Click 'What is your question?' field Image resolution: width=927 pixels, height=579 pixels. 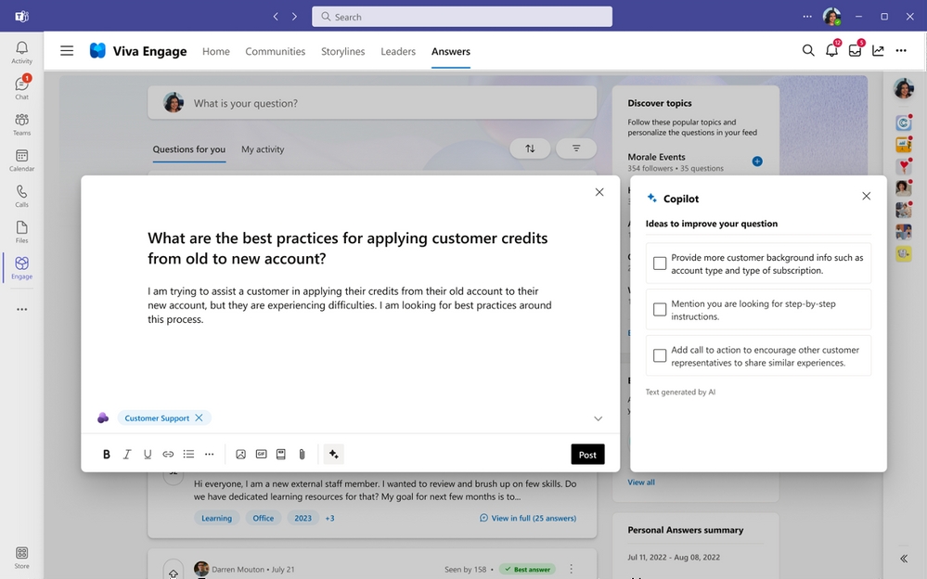click(372, 103)
